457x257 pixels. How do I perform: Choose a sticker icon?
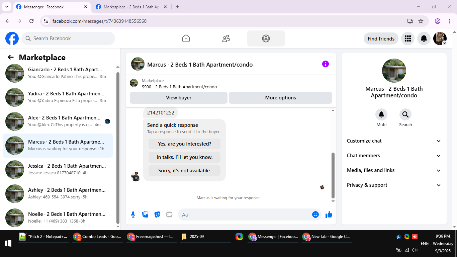tap(157, 215)
